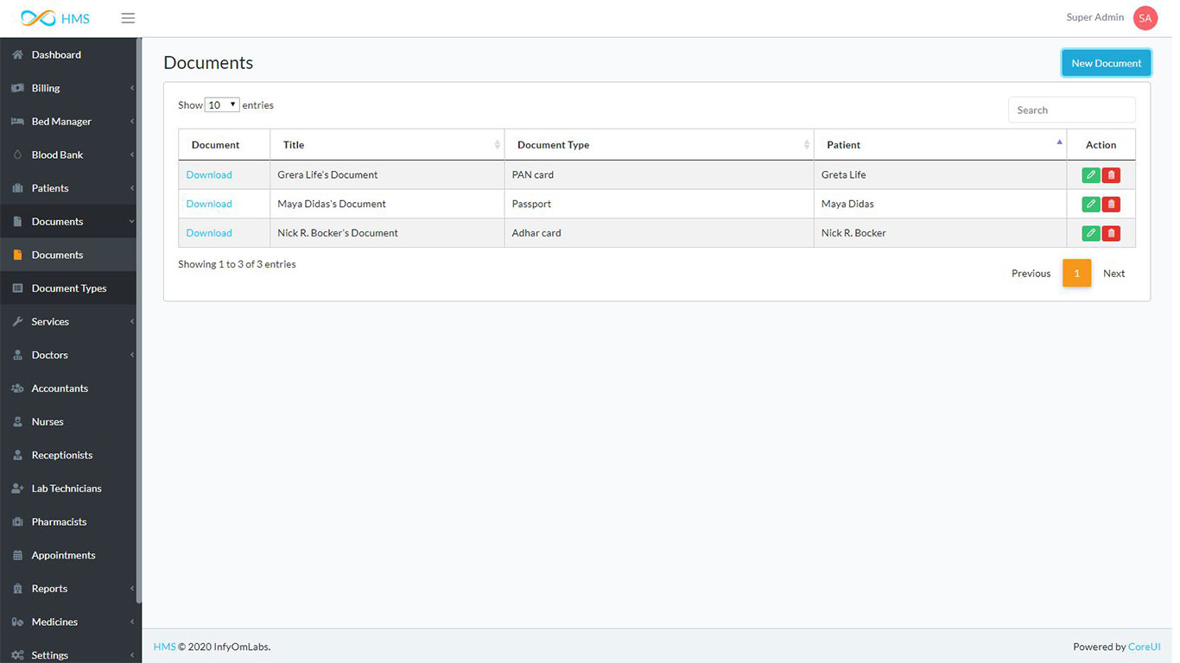1180x663 pixels.
Task: Open Document Types in the sidebar
Action: [x=69, y=288]
